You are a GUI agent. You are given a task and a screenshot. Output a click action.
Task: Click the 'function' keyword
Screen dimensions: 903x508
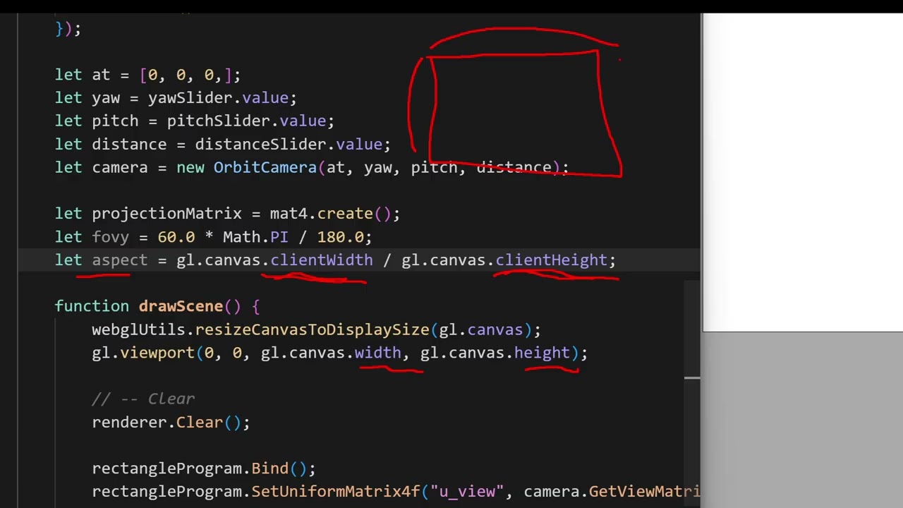click(92, 306)
